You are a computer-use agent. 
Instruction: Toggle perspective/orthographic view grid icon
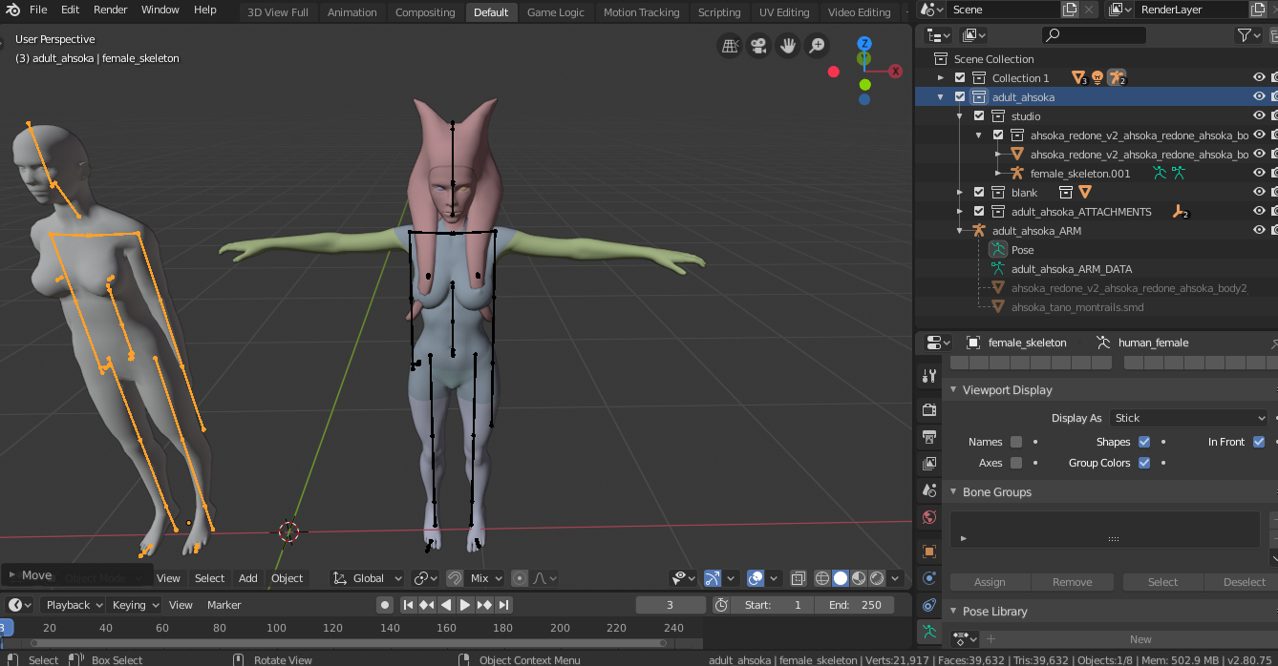(x=730, y=45)
